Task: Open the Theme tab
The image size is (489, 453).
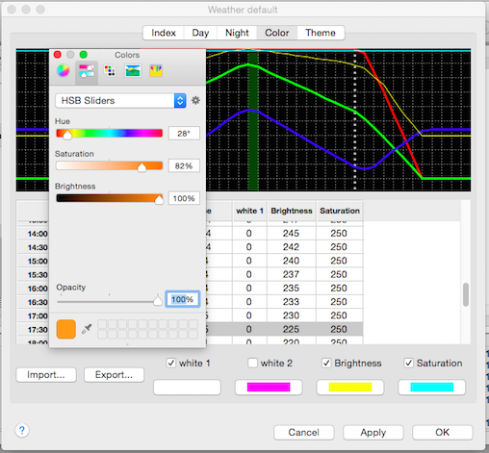Action: click(321, 33)
